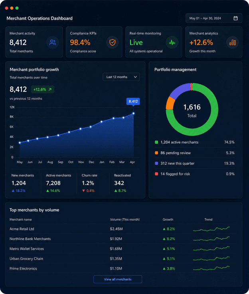Select the Metro Wallet Services name

click(x=27, y=249)
